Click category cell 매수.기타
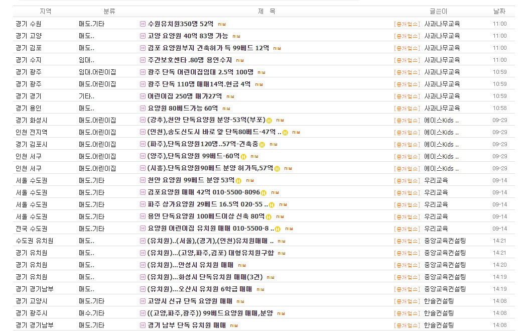This screenshot has width=524, height=331. click(91, 313)
